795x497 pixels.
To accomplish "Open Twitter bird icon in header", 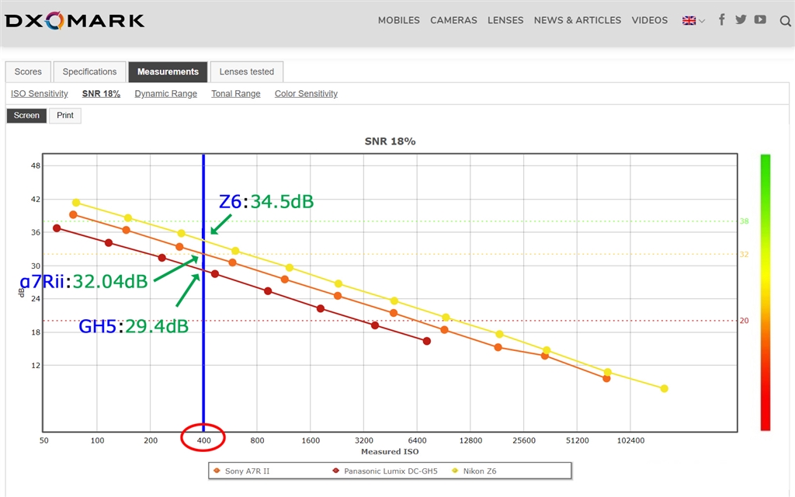I will (741, 19).
